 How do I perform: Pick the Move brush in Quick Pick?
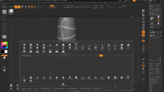[x=31, y=48]
